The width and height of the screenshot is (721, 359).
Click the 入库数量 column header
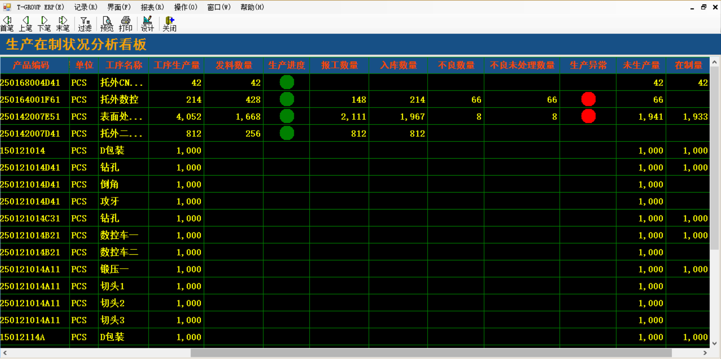[398, 65]
